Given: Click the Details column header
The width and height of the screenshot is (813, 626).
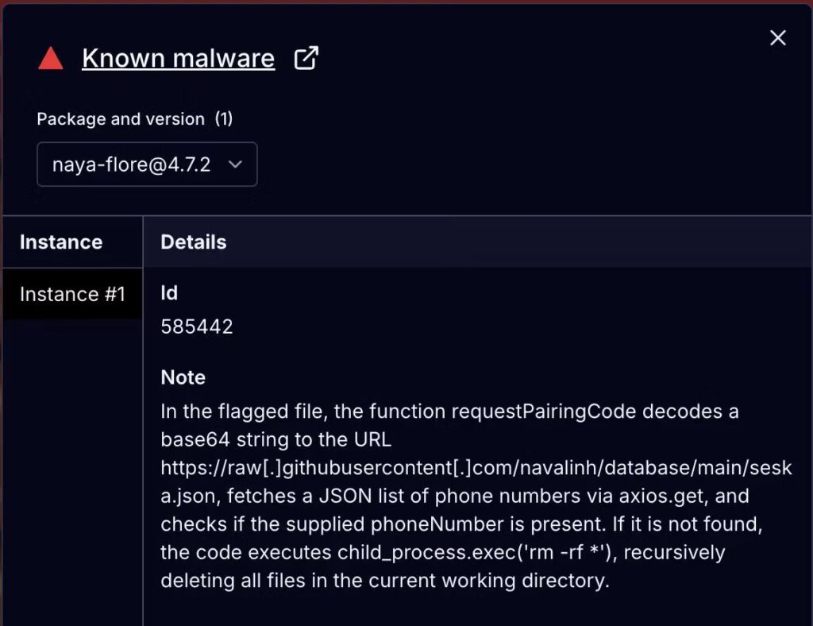Looking at the screenshot, I should pos(193,242).
